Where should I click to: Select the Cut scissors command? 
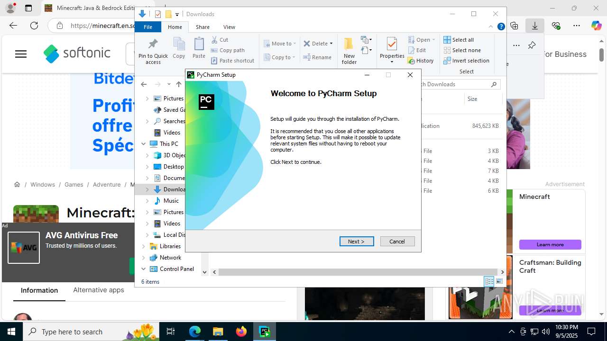coord(220,40)
